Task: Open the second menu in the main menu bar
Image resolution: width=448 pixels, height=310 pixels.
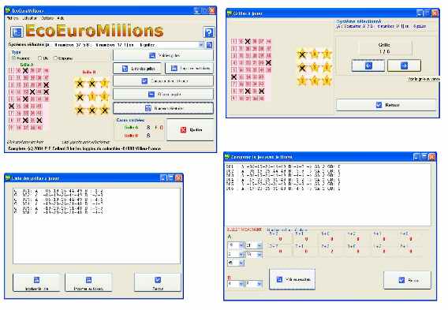Action: (29, 18)
